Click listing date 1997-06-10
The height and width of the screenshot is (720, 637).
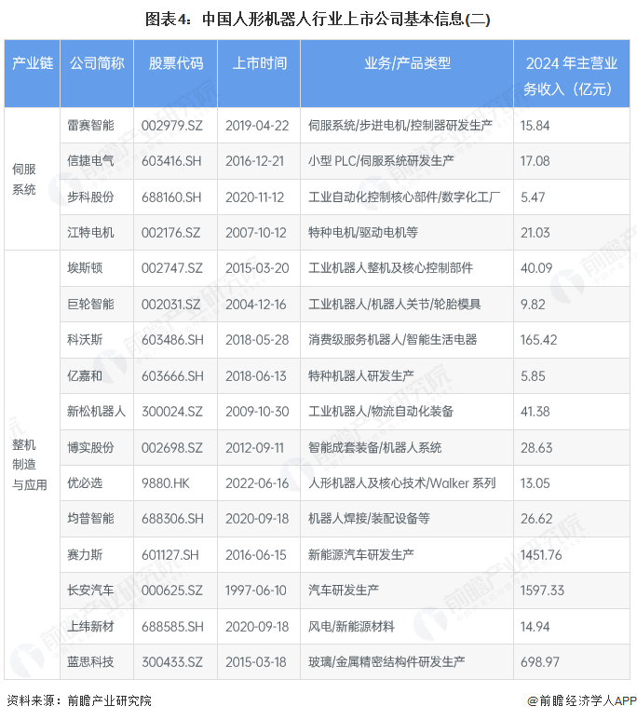click(256, 591)
